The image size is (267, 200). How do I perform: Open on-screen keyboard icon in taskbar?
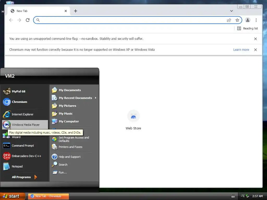[x=233, y=196]
